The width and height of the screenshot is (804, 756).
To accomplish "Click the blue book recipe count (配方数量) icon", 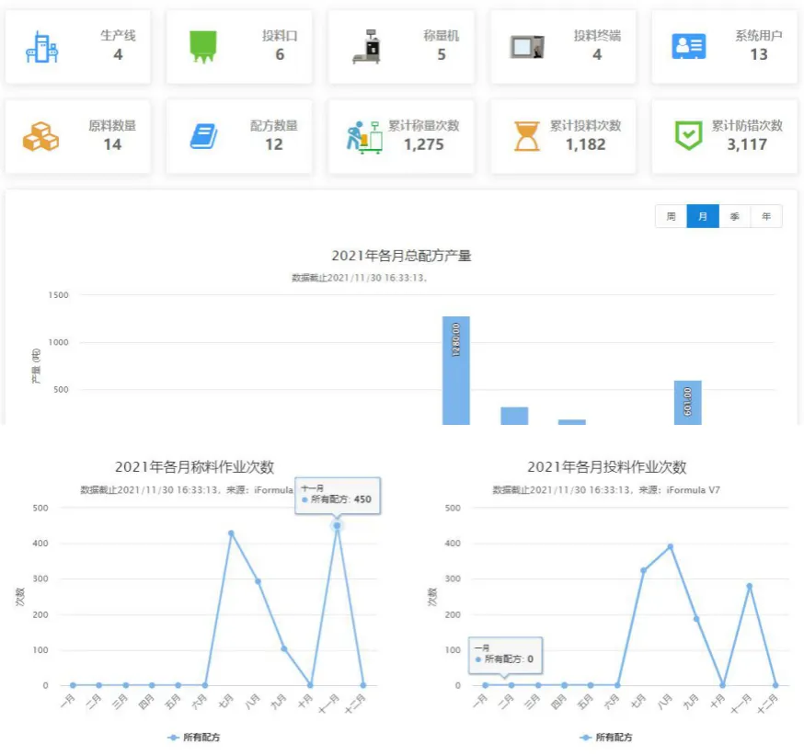I will (x=203, y=136).
